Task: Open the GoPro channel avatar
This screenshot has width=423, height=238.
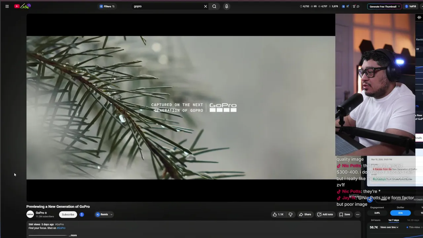Action: tap(30, 214)
